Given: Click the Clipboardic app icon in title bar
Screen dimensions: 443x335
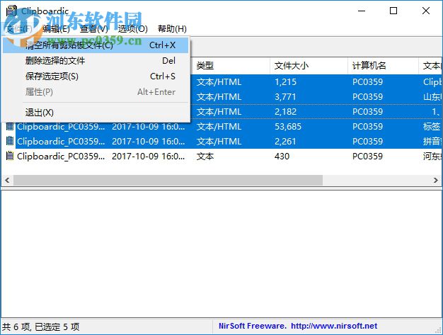Looking at the screenshot, I should point(11,11).
